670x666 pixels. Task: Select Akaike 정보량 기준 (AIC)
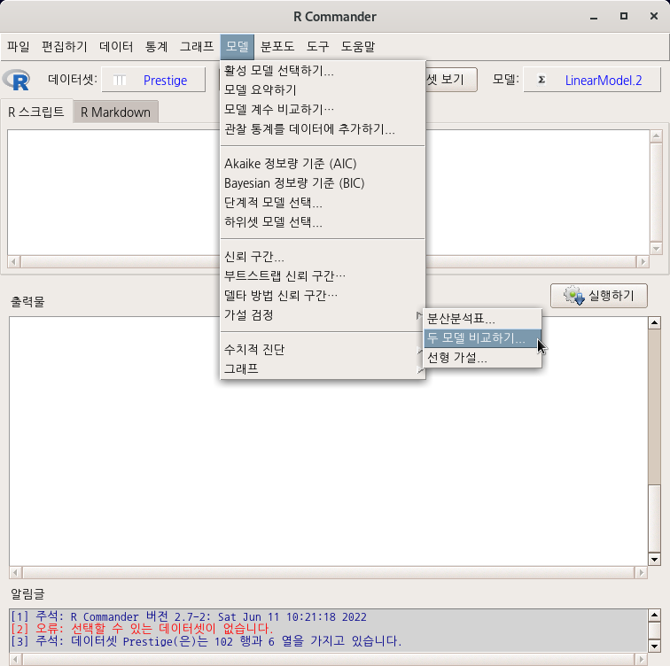tap(323, 164)
